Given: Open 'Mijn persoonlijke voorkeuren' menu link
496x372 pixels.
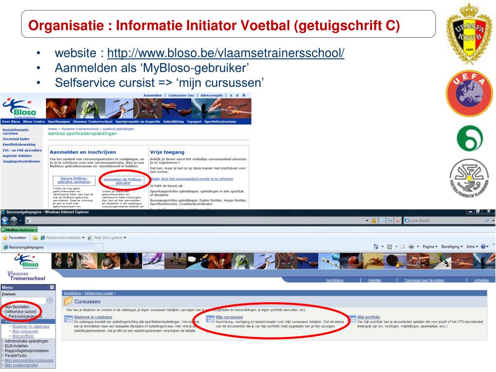Looking at the screenshot, I should click(x=29, y=360).
